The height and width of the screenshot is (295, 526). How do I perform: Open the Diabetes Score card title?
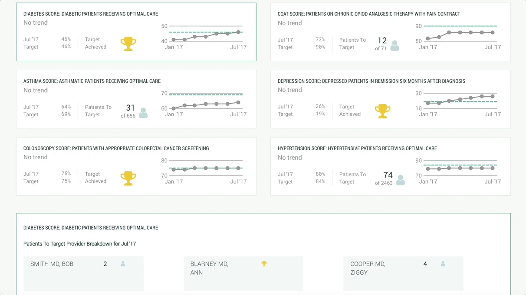[x=91, y=13]
